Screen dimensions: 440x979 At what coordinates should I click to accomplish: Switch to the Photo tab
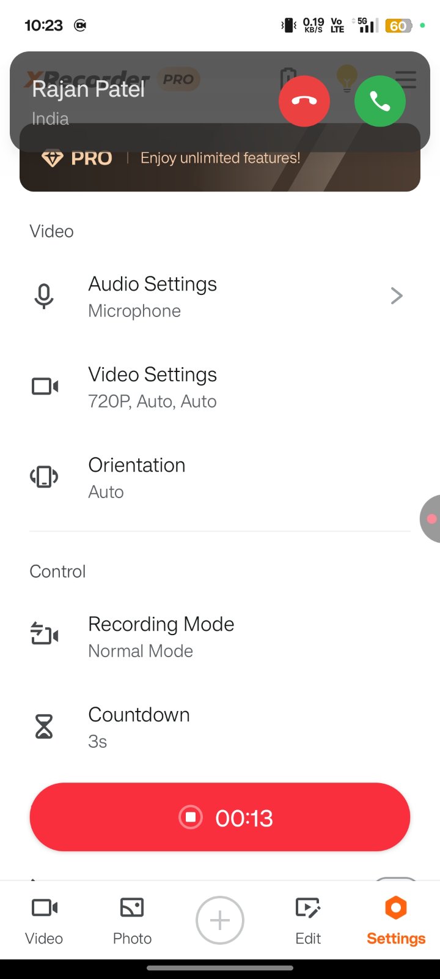pyautogui.click(x=132, y=921)
